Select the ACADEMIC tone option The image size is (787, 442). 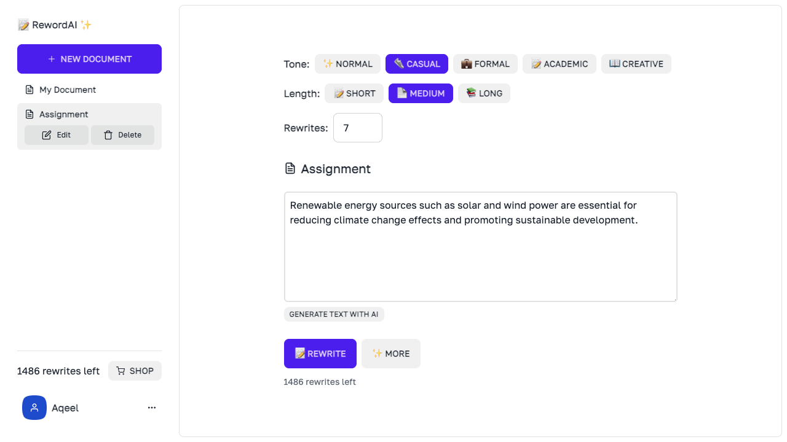(560, 63)
